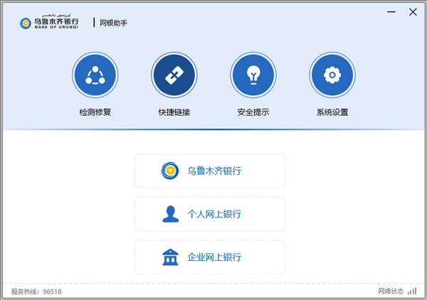Screen dimensions: 427x300
Task: Click the 网络状态 status text
Action: 391,291
